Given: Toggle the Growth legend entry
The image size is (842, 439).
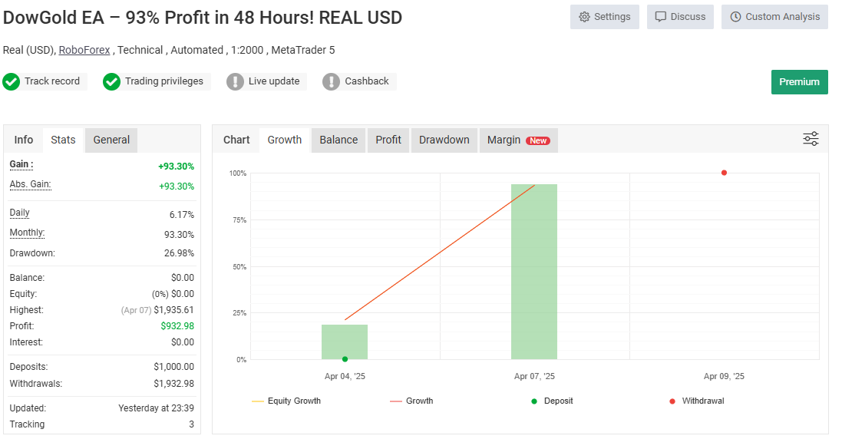Looking at the screenshot, I should [x=412, y=401].
